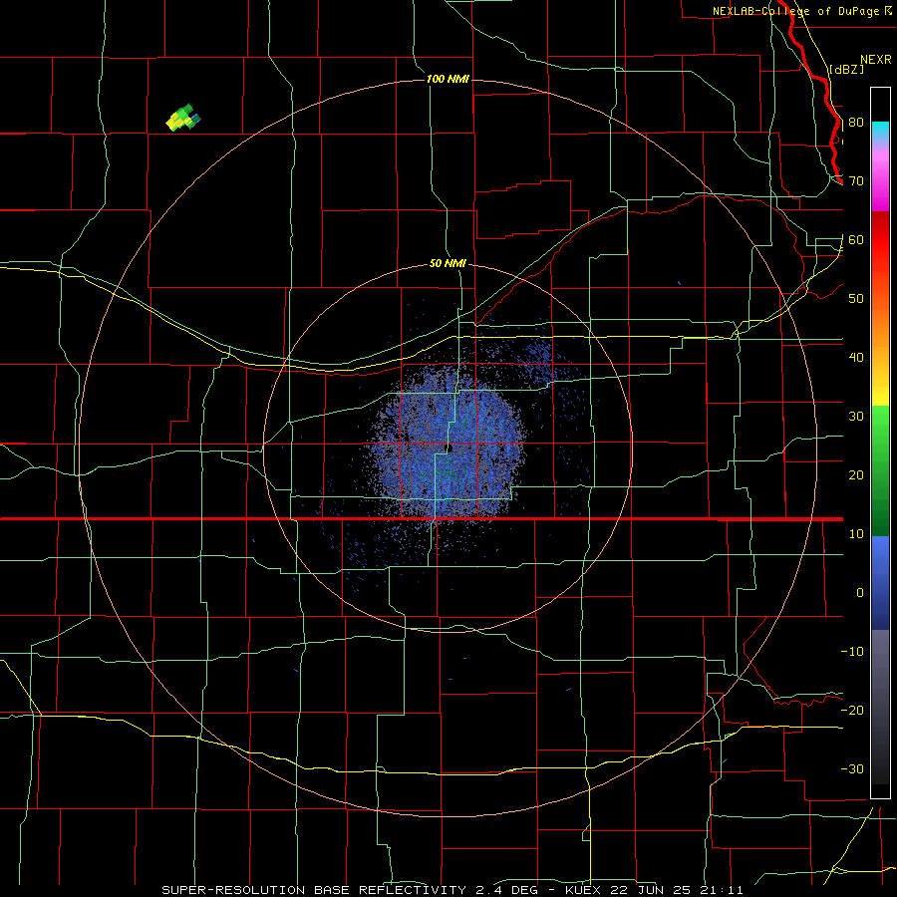Click the green band of reflectivity color bar
The height and width of the screenshot is (897, 897).
pos(880,470)
